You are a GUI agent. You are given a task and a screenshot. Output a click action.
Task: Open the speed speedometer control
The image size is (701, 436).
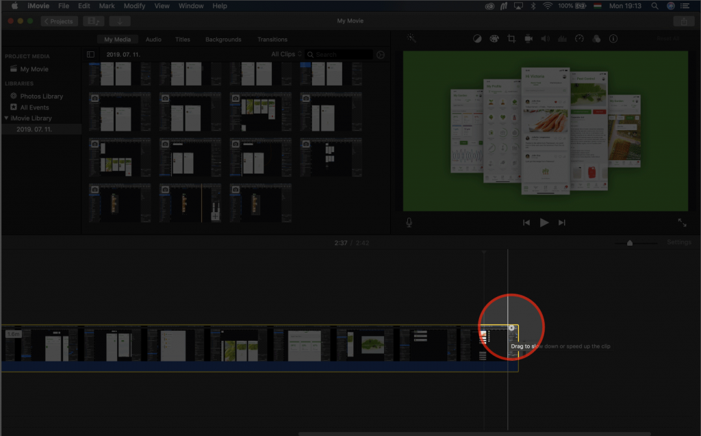coord(579,38)
